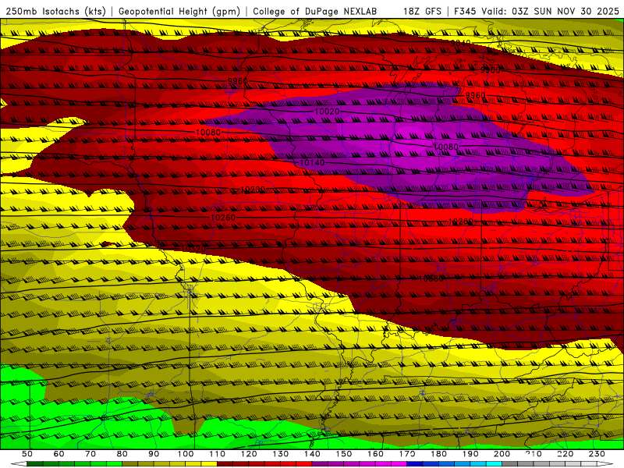Click the bright red swatch just below 140
624x468 pixels.
pyautogui.click(x=304, y=464)
